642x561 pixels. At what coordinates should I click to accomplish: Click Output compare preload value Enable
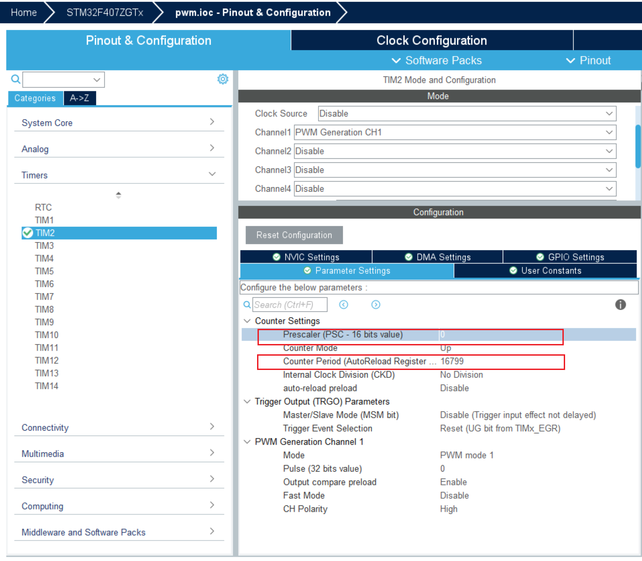(x=453, y=482)
